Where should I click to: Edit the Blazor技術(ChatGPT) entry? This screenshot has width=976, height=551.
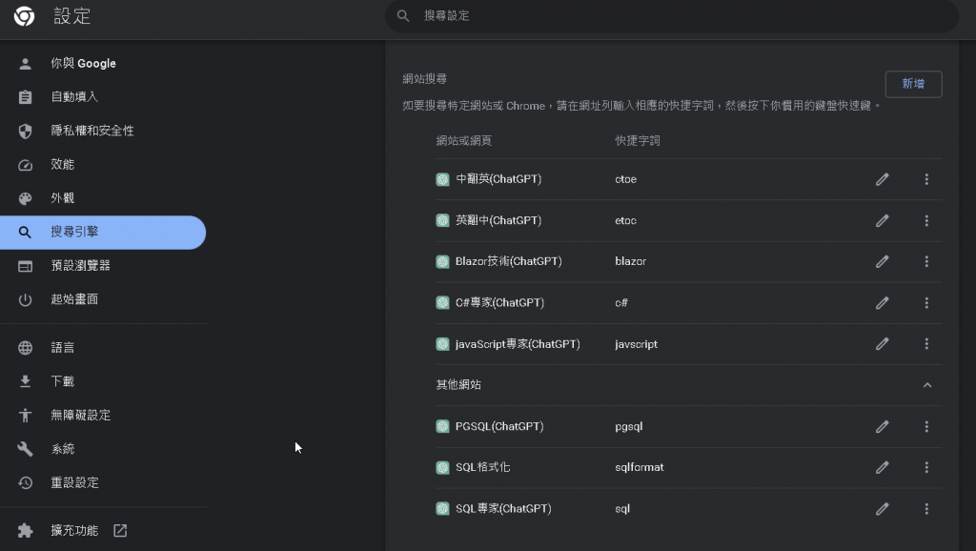click(x=882, y=261)
